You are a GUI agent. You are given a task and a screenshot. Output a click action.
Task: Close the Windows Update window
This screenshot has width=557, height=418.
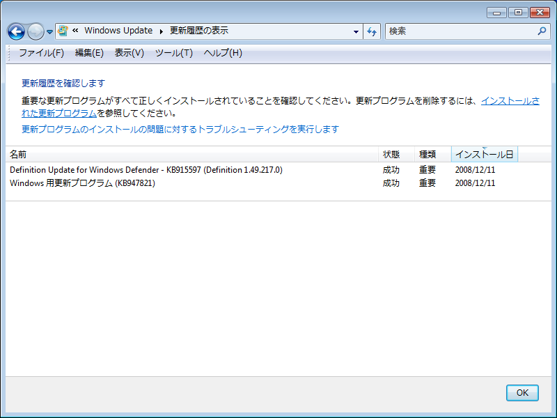tap(540, 13)
